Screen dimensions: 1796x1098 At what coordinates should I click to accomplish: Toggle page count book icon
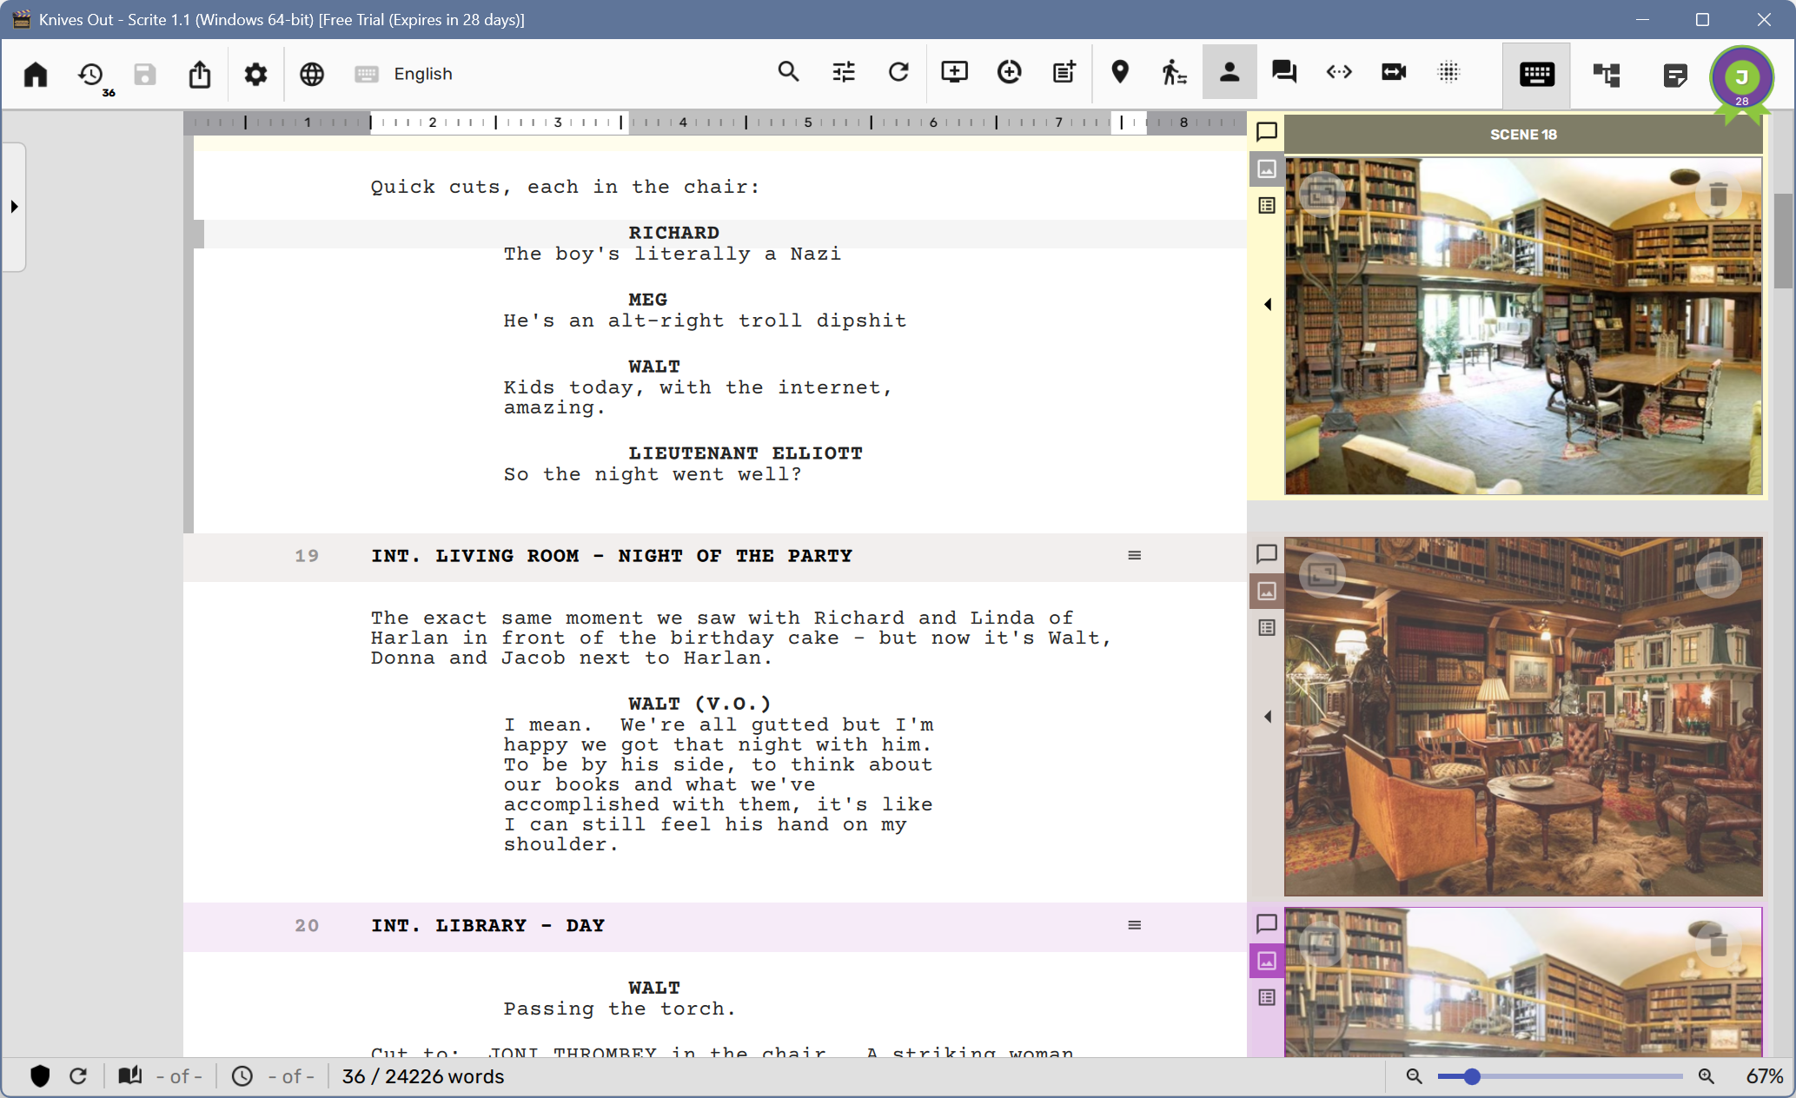[x=130, y=1076]
